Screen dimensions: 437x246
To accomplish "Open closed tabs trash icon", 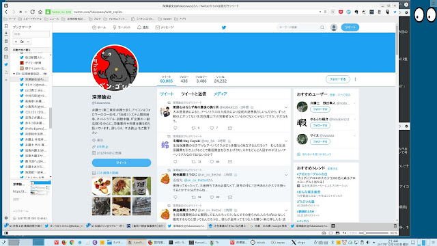I will click(x=395, y=226).
